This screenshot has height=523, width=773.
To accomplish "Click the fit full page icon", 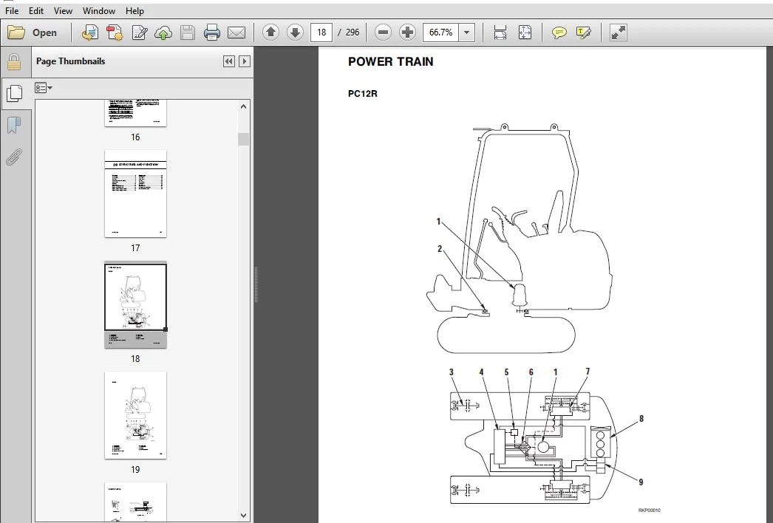I will pos(525,33).
